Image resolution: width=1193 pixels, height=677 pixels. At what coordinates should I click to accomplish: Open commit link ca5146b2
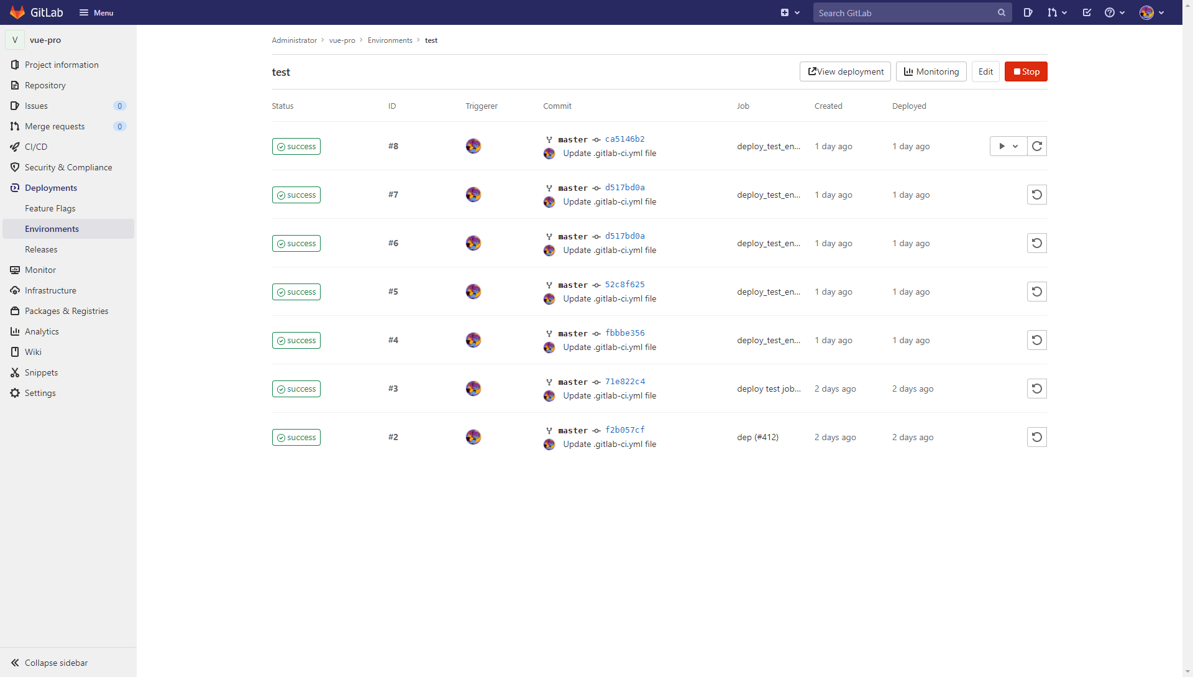coord(624,139)
